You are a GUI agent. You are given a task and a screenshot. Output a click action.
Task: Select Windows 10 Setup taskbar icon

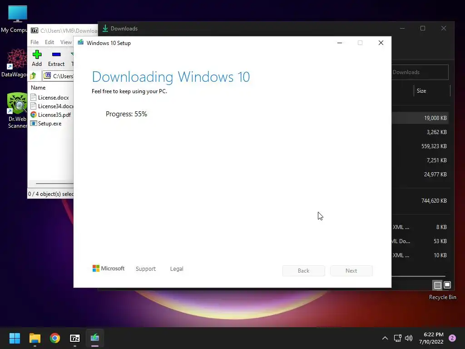pyautogui.click(x=95, y=338)
